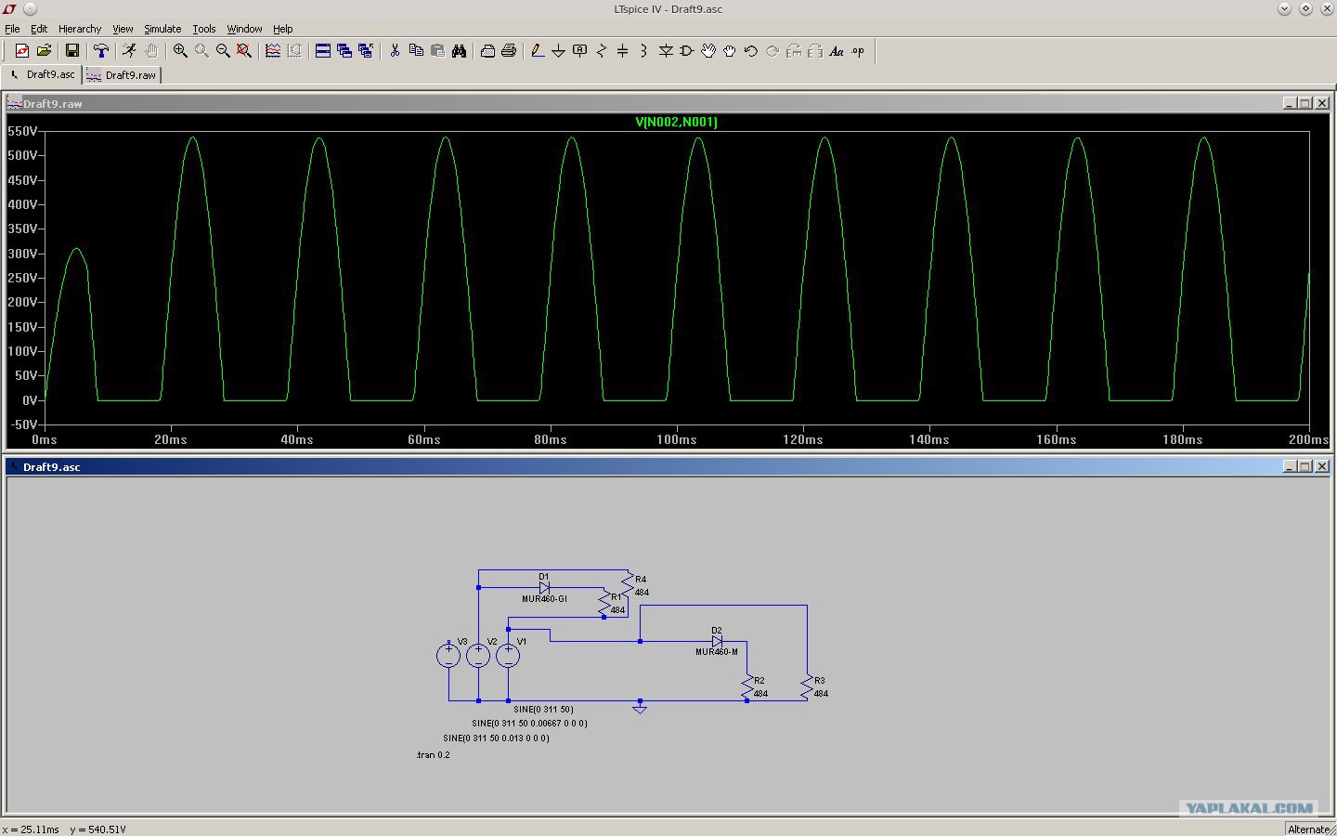Image resolution: width=1337 pixels, height=836 pixels.
Task: Click the Text Aa tool
Action: 837,51
